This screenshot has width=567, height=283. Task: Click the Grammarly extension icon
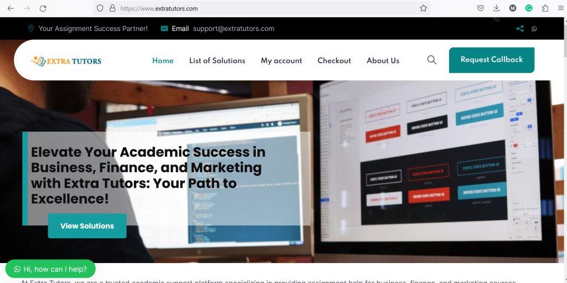[x=529, y=8]
